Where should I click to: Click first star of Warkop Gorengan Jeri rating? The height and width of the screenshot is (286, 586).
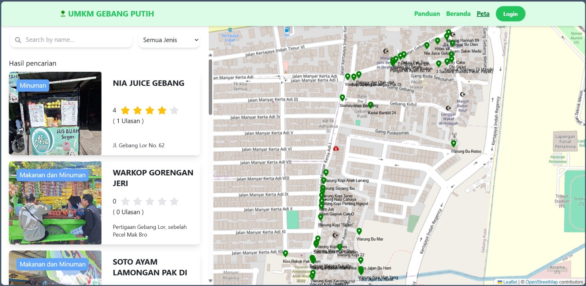[125, 201]
